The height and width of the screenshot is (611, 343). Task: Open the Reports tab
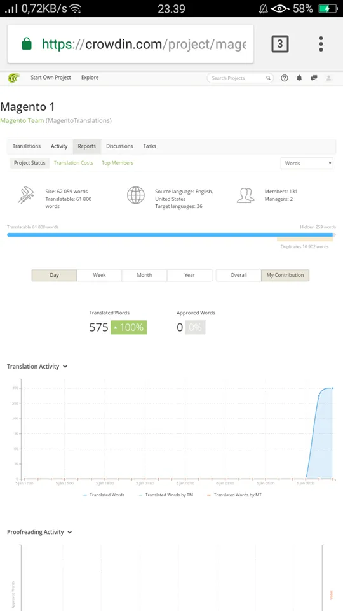coord(87,146)
